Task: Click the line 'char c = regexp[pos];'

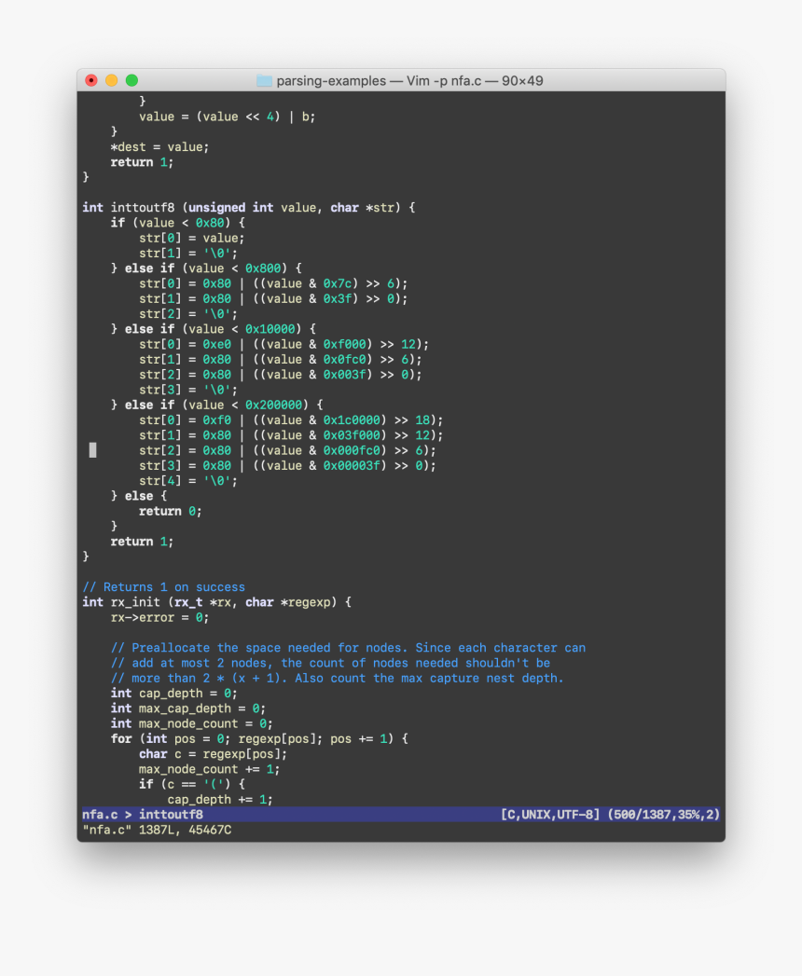Action: [x=213, y=754]
